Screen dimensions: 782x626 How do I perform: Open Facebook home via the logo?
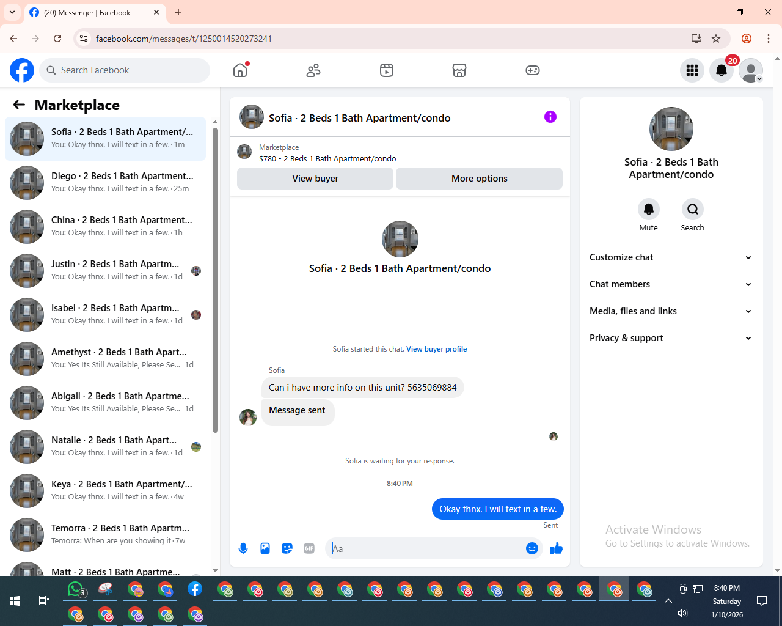(22, 70)
